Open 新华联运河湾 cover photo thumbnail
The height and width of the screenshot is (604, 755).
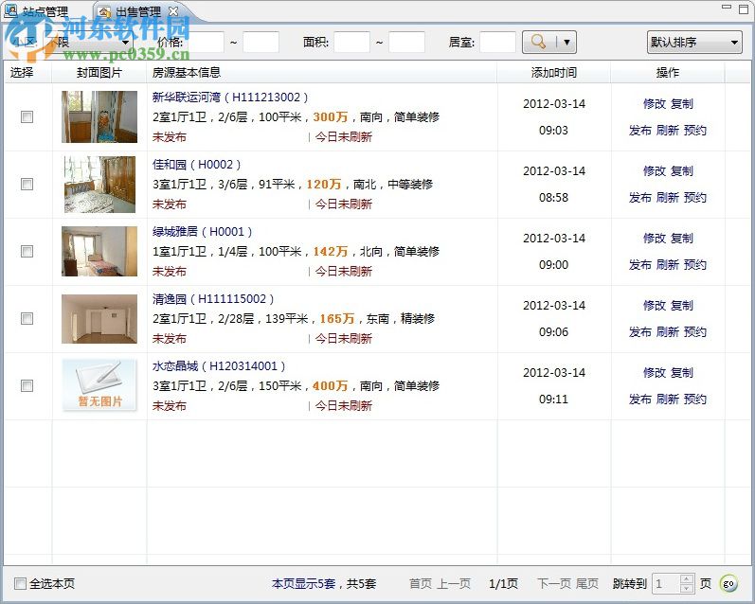[99, 117]
